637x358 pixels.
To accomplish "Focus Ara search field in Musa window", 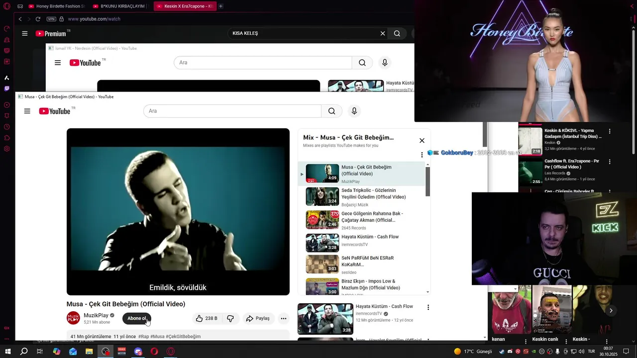I will (232, 111).
